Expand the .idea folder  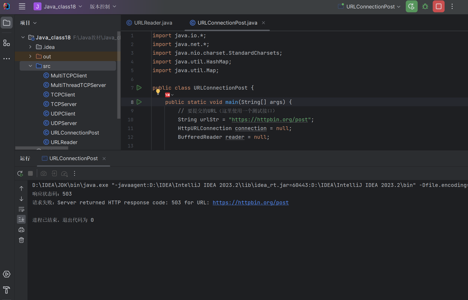click(x=30, y=47)
